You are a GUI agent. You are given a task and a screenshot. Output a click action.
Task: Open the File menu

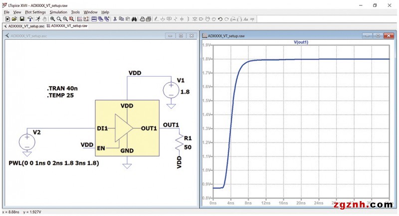(x=6, y=12)
